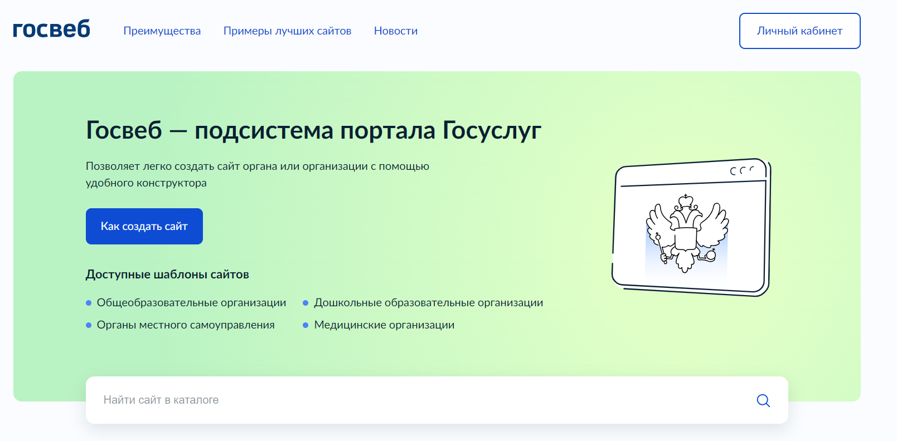Click the Госвеб — подсистема портала Госуслуг heading
This screenshot has width=897, height=441.
[313, 130]
